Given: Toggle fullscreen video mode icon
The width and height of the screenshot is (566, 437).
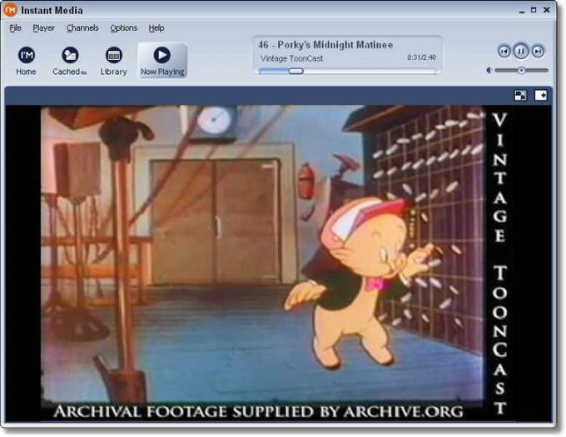Looking at the screenshot, I should pos(520,95).
